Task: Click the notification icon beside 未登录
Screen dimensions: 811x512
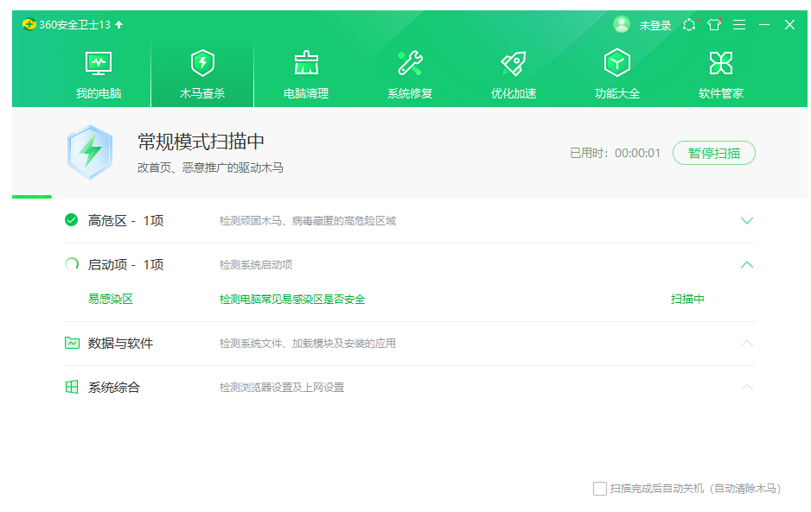Action: (688, 25)
